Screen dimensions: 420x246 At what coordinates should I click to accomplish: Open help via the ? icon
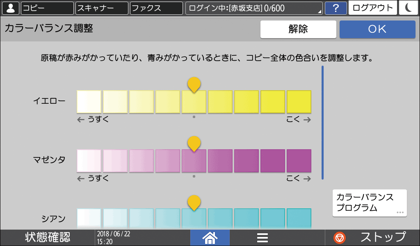point(336,7)
